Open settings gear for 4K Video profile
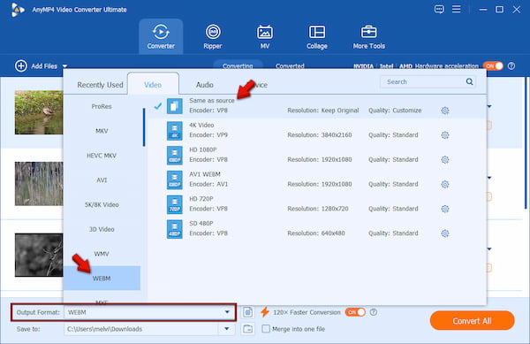 coord(445,135)
